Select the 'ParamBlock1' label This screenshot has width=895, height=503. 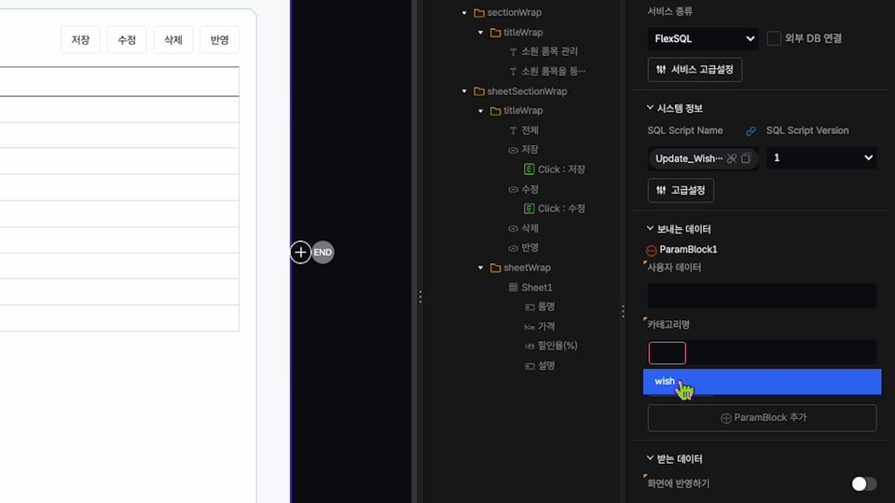click(x=688, y=250)
